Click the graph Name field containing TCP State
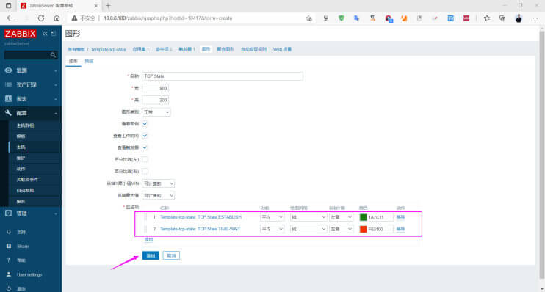The width and height of the screenshot is (545, 292). pyautogui.click(x=223, y=76)
